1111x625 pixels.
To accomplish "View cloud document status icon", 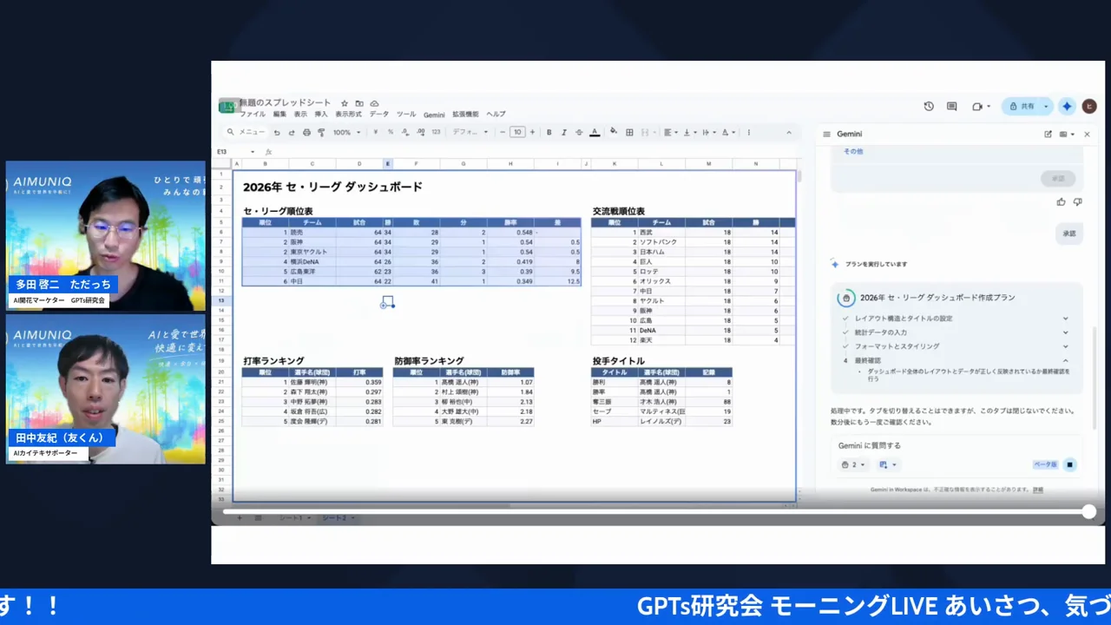I will tap(374, 103).
